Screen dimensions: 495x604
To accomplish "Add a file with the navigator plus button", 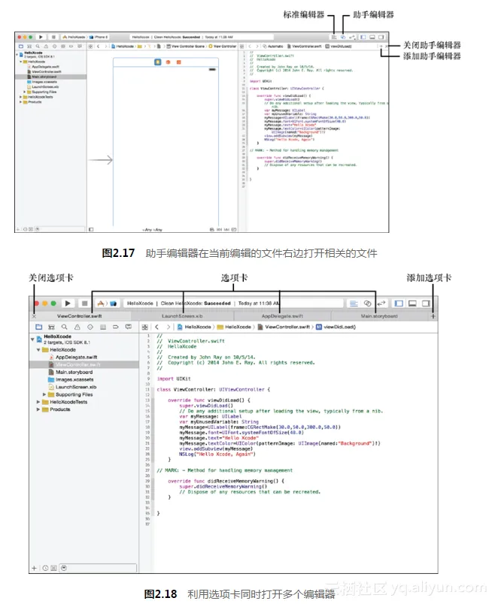I will [x=34, y=568].
